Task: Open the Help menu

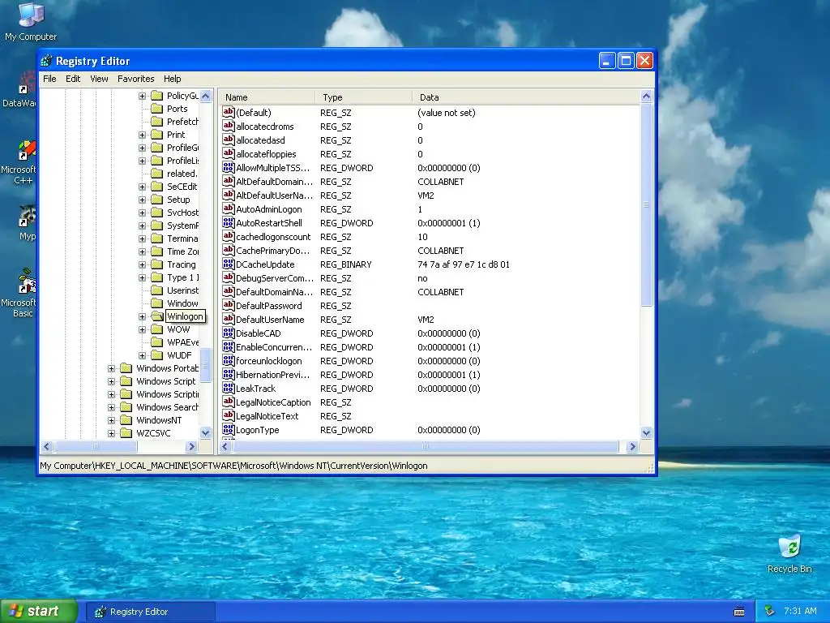Action: point(172,79)
